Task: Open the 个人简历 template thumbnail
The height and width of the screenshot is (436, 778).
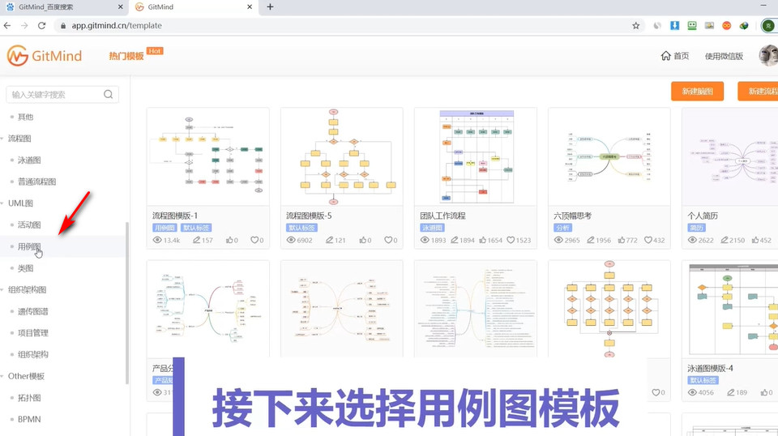Action: (x=730, y=156)
